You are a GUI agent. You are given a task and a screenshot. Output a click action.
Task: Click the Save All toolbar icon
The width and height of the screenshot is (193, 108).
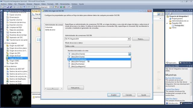11,7
